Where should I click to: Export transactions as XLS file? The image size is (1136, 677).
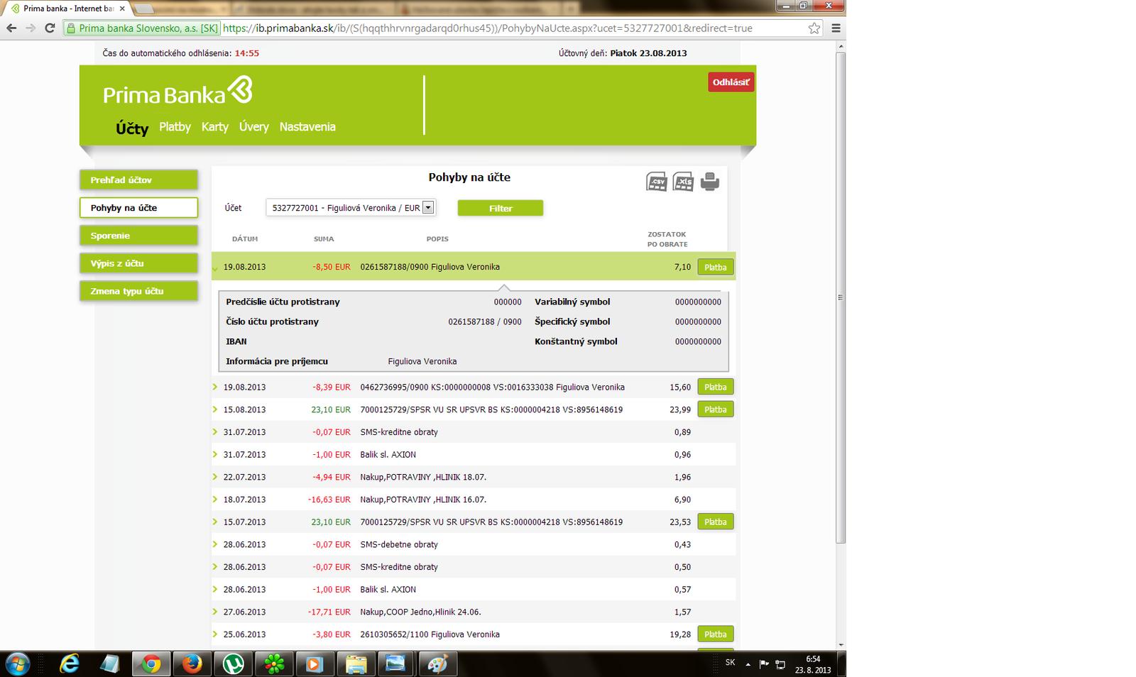[683, 182]
